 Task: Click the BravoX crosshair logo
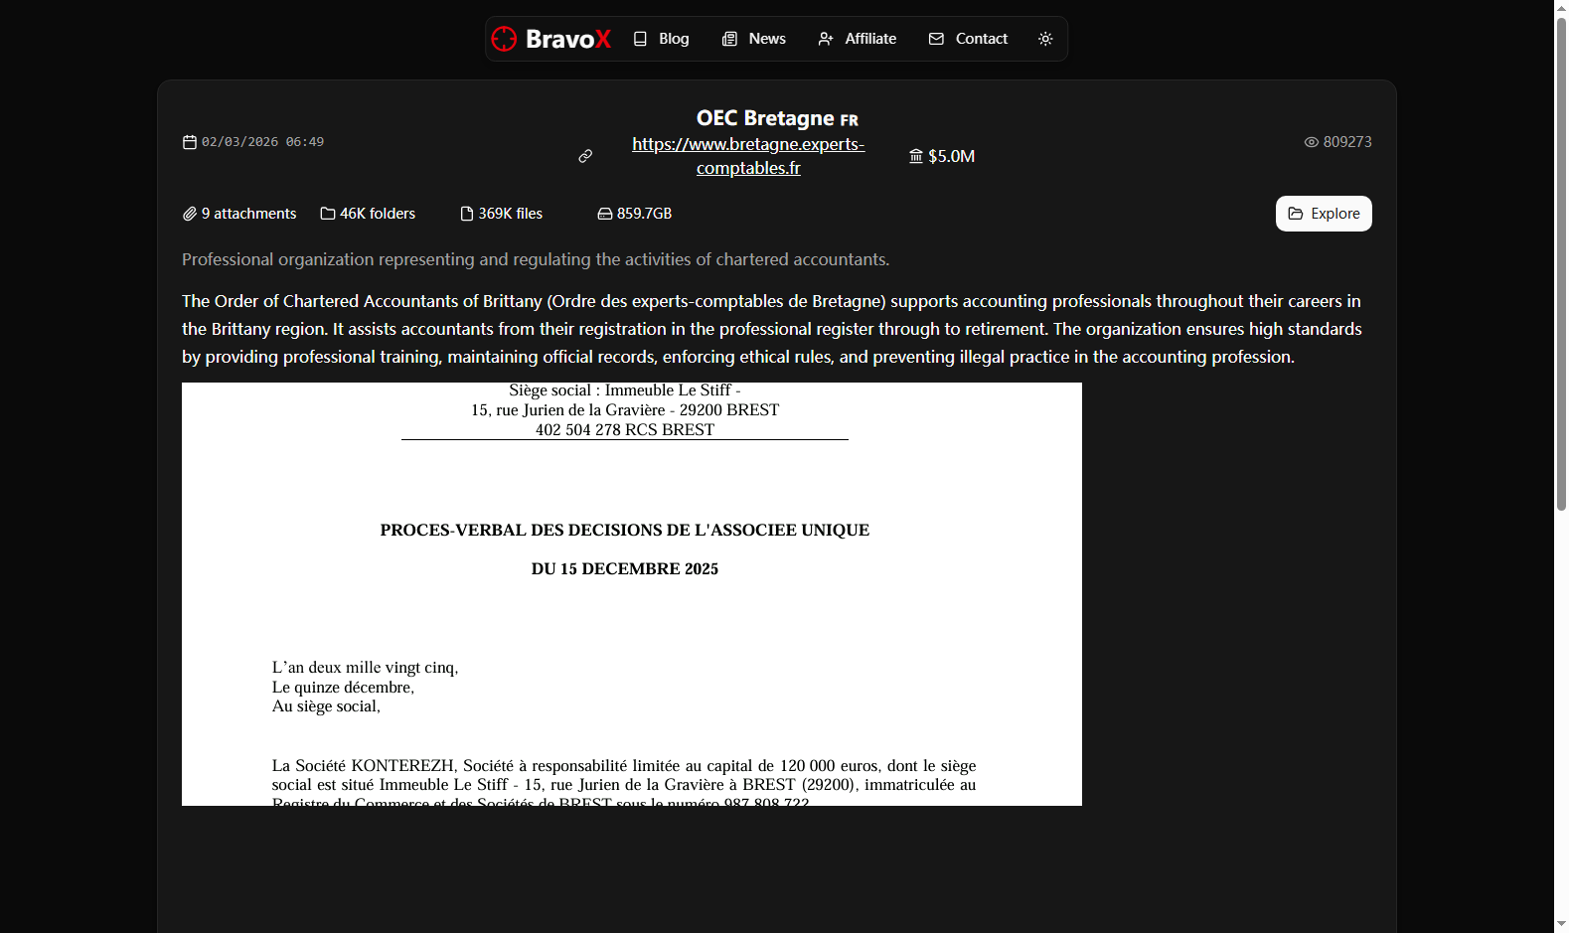[505, 39]
